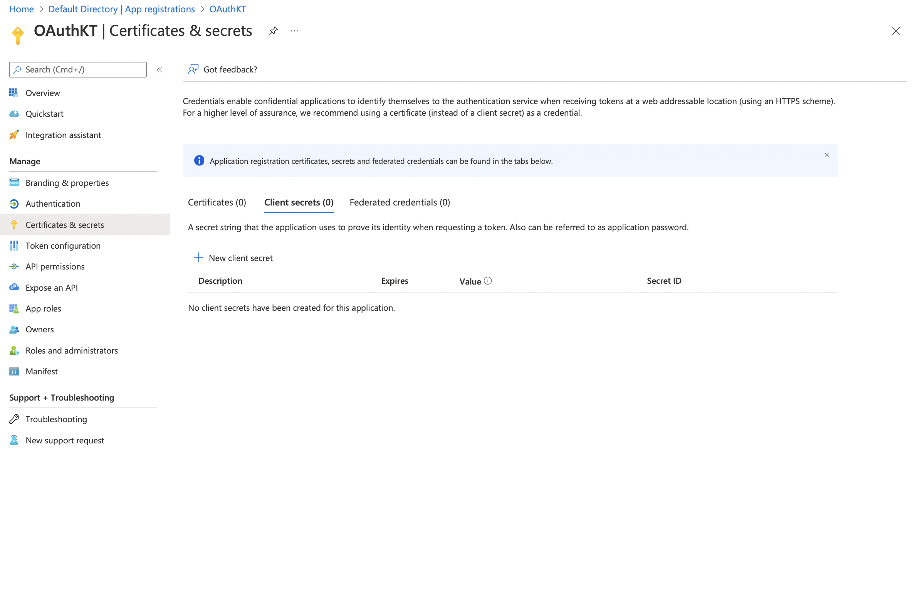
Task: Close the Certificates & secrets blade
Action: click(896, 31)
